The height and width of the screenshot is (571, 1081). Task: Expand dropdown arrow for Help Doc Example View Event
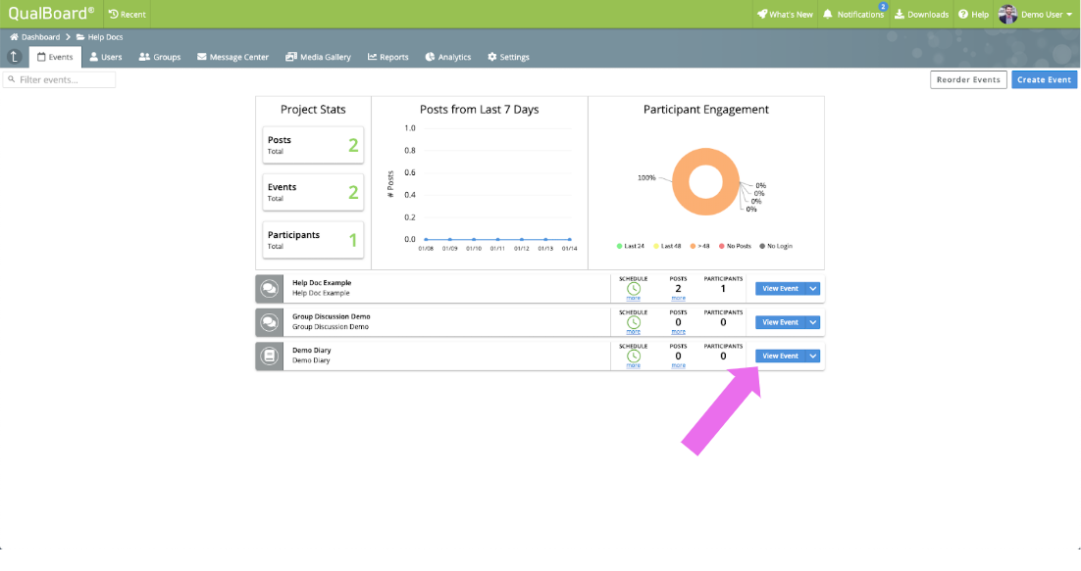tap(813, 289)
